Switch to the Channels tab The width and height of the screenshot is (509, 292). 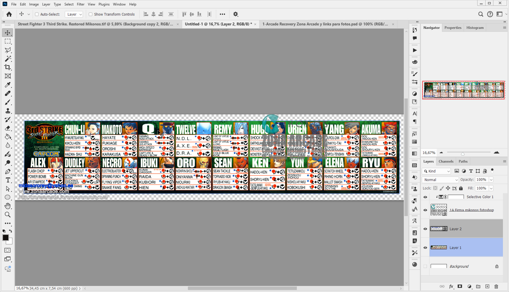click(446, 161)
